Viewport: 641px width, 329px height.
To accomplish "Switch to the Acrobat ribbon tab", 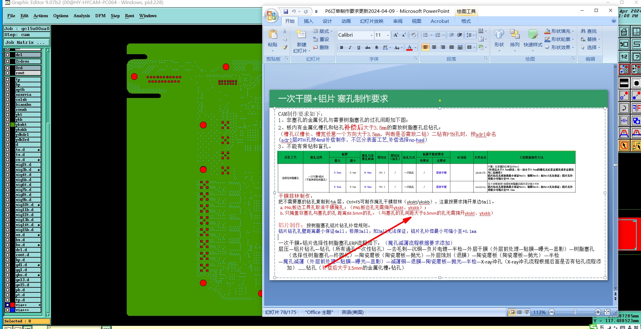I will 440,21.
